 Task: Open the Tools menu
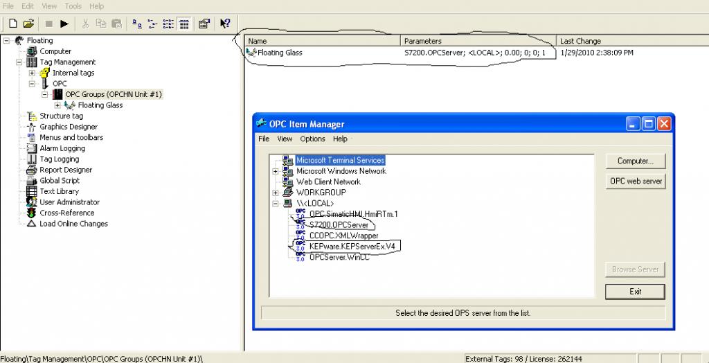[x=73, y=6]
